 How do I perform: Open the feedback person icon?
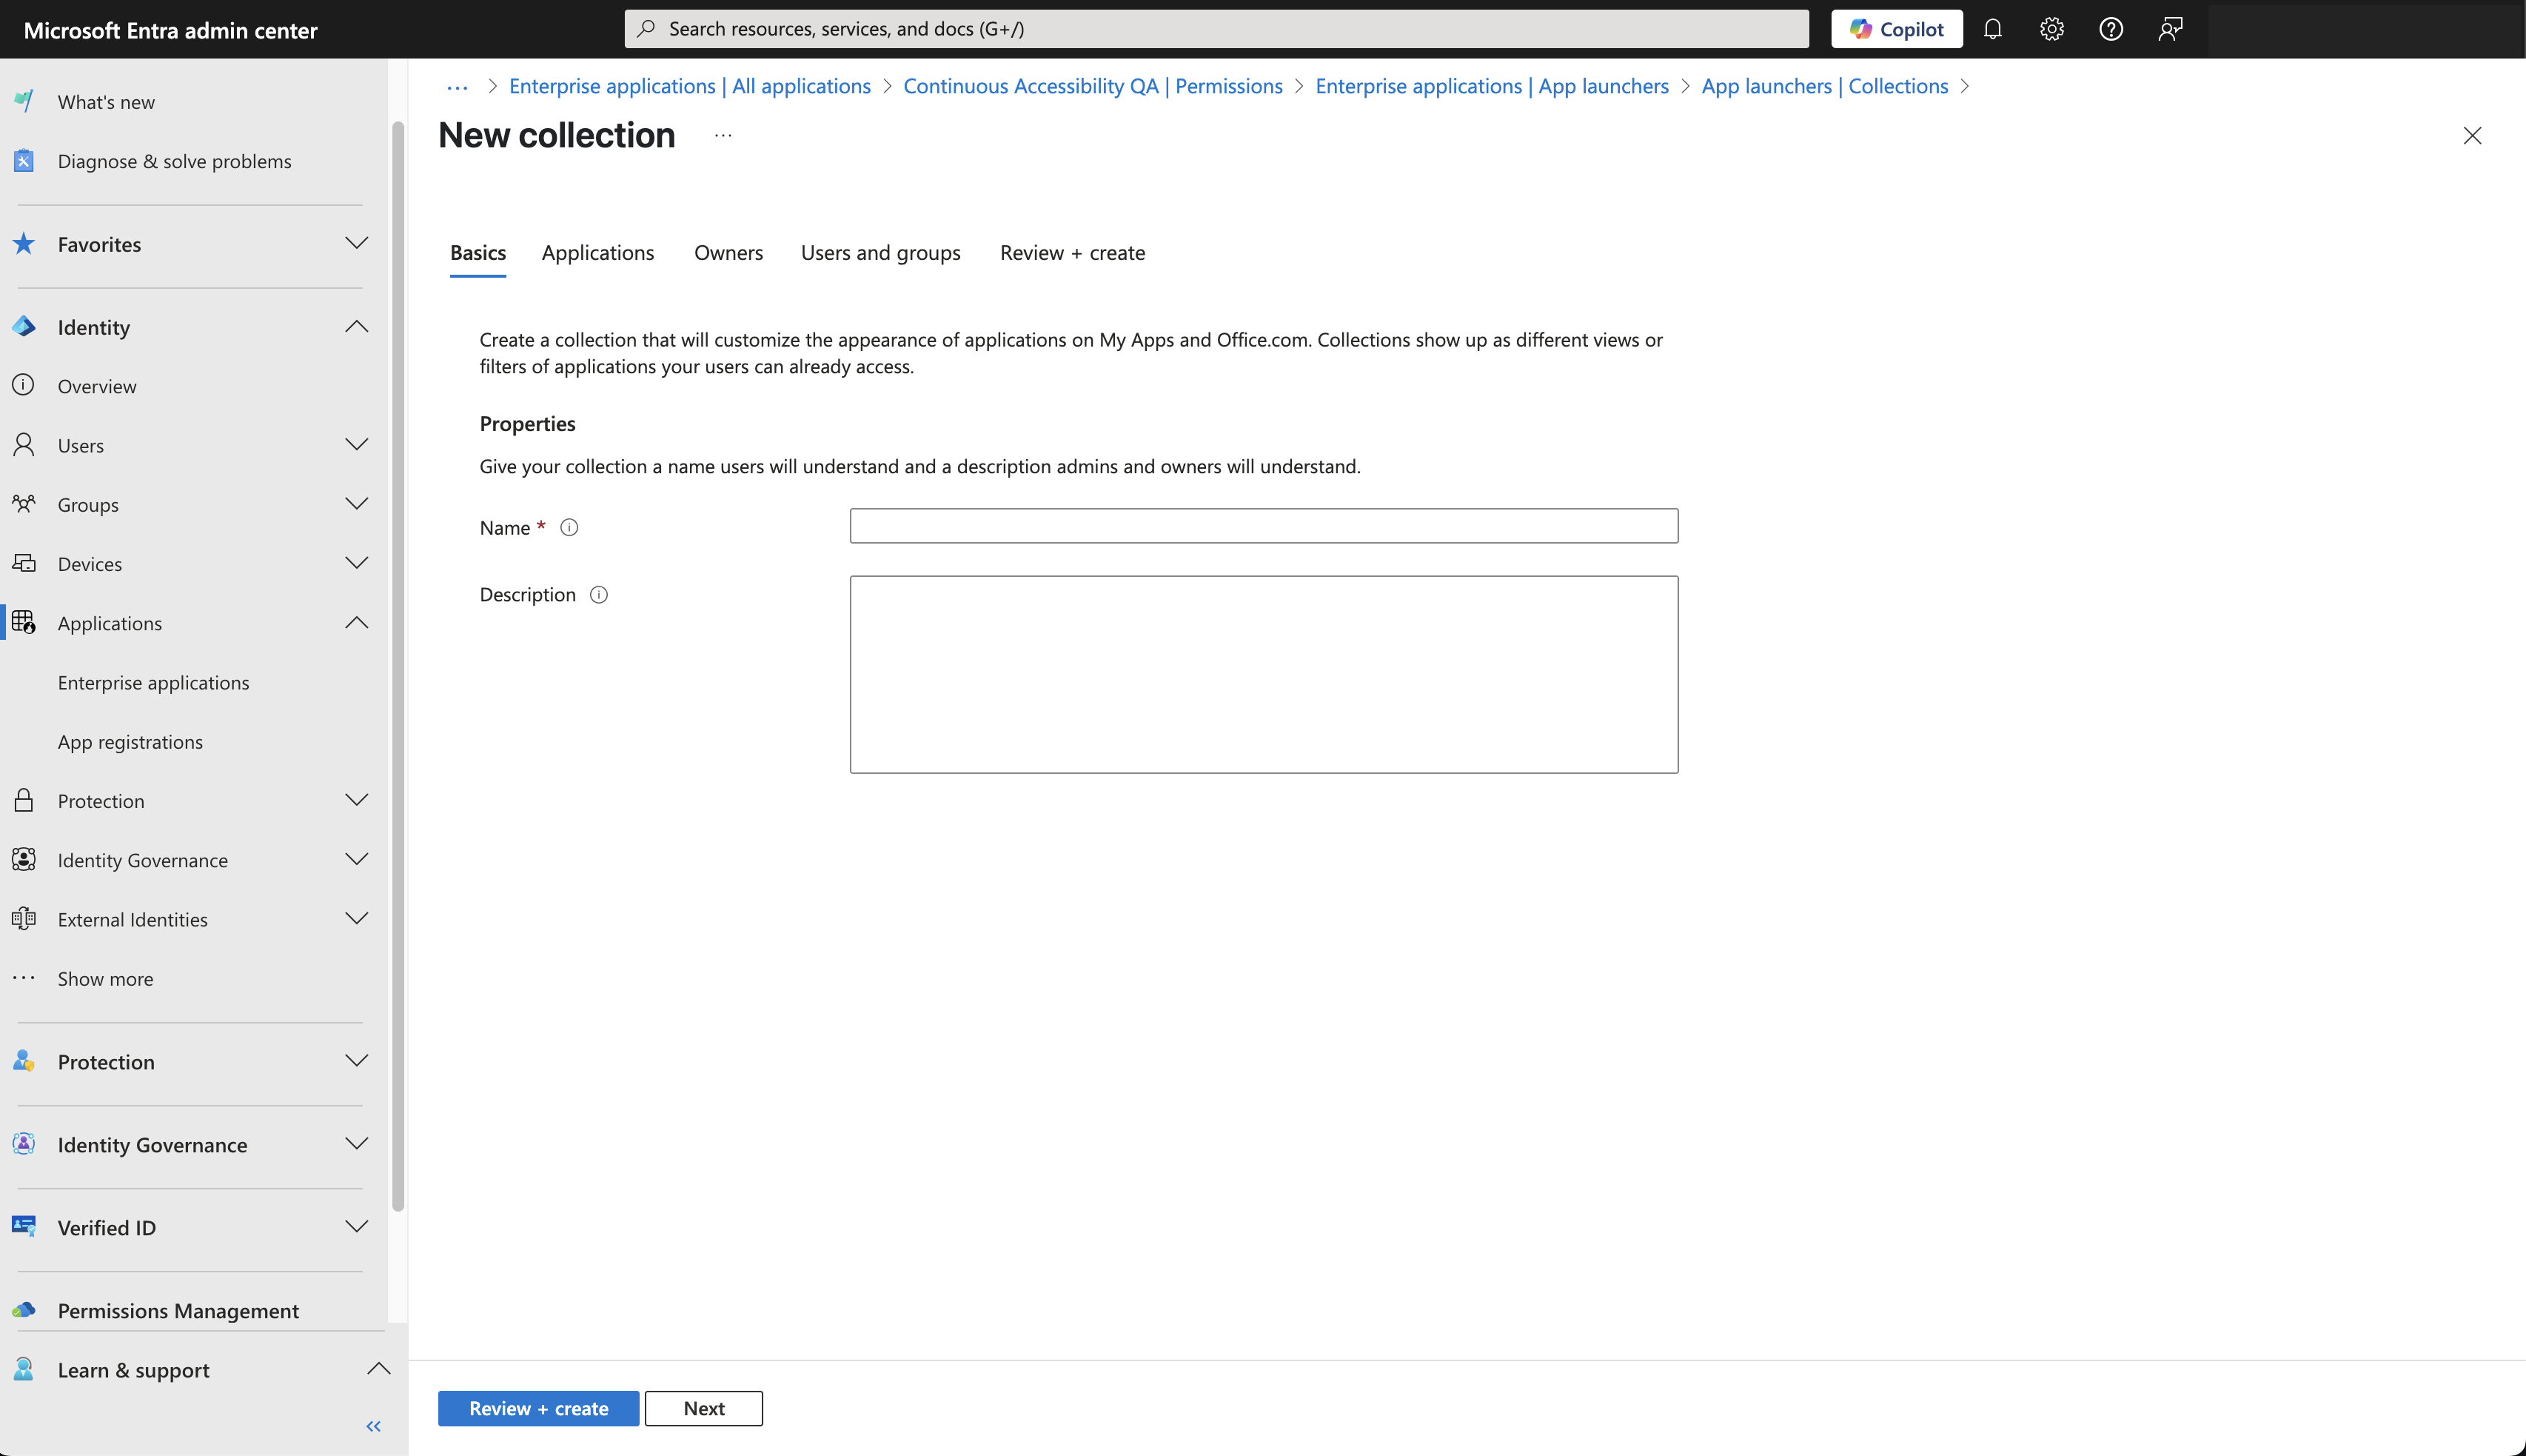2169,29
